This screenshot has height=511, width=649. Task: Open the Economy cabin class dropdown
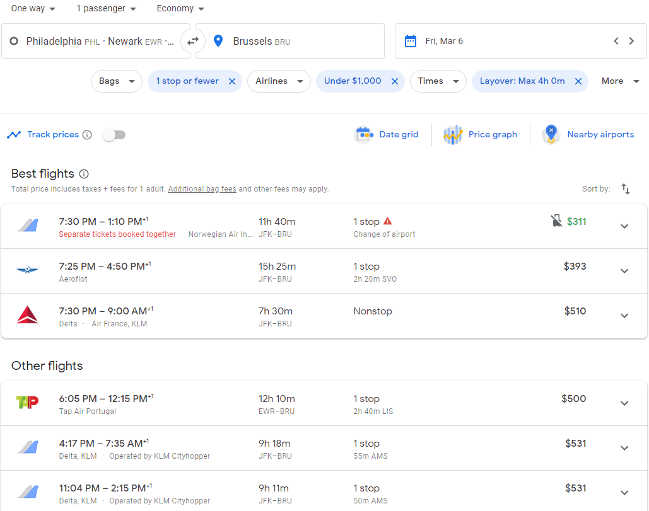click(180, 8)
